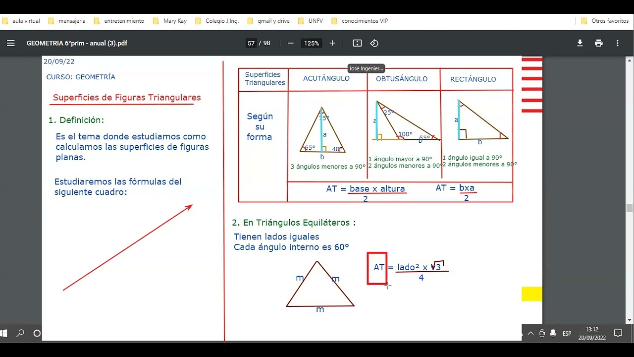Viewport: 634px width, 357px height.
Task: Open the conocimientos VIP bookmark folder
Action: pos(360,21)
